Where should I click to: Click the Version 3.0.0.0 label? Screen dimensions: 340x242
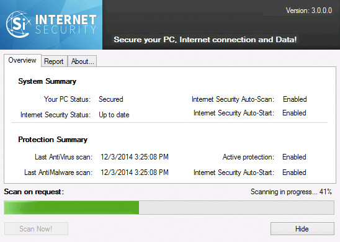309,11
